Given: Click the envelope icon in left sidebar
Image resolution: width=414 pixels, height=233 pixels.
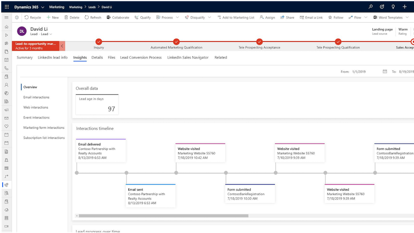Looking at the screenshot, I should [6, 118].
